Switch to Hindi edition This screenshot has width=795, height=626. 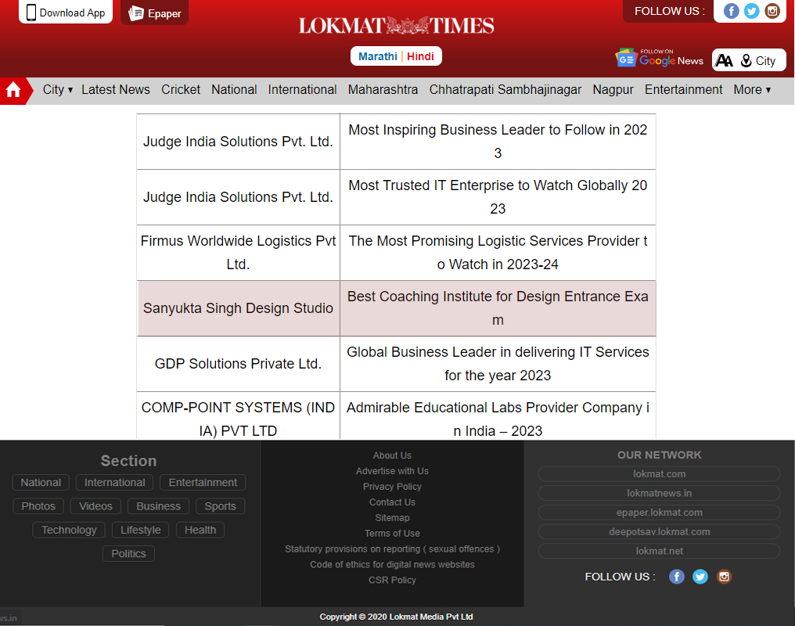[420, 56]
